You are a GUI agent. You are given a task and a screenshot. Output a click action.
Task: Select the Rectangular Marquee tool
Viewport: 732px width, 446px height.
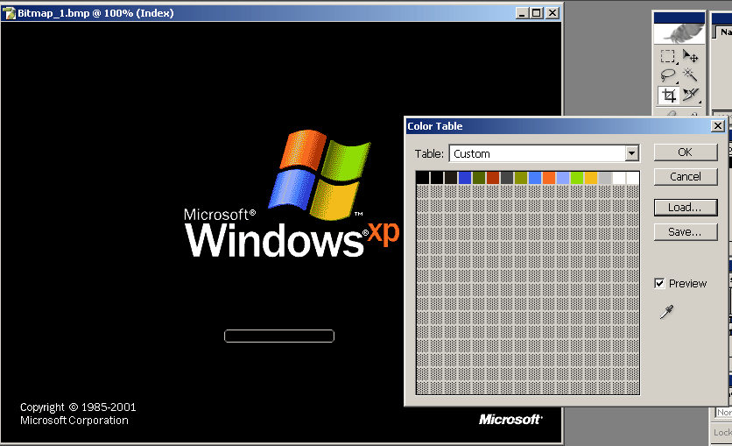pos(668,56)
